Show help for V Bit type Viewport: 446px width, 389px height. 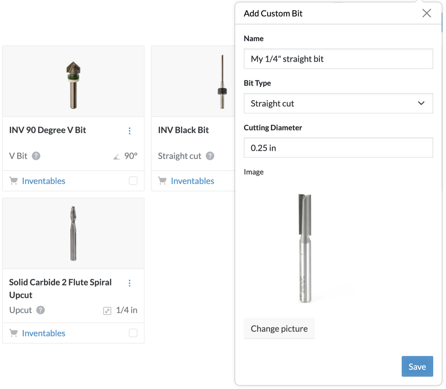tap(36, 156)
